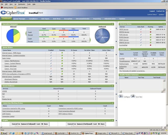This screenshot has width=168, height=135.
Task: Open the Updates link
Action: [161, 15]
